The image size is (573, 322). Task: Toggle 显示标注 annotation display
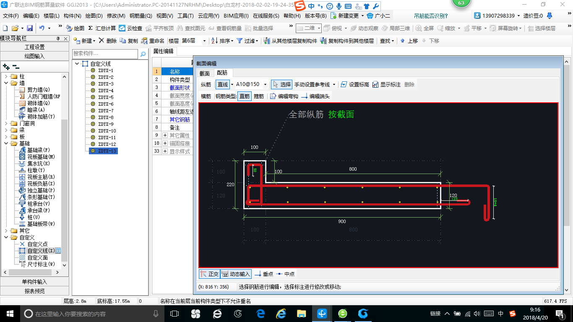tap(386, 84)
